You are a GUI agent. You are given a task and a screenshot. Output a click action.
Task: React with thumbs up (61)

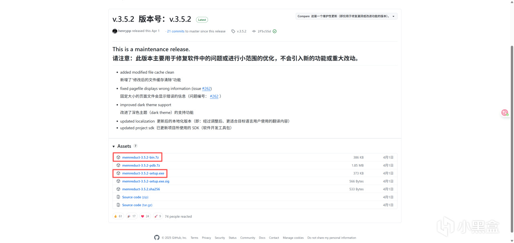tap(118, 216)
